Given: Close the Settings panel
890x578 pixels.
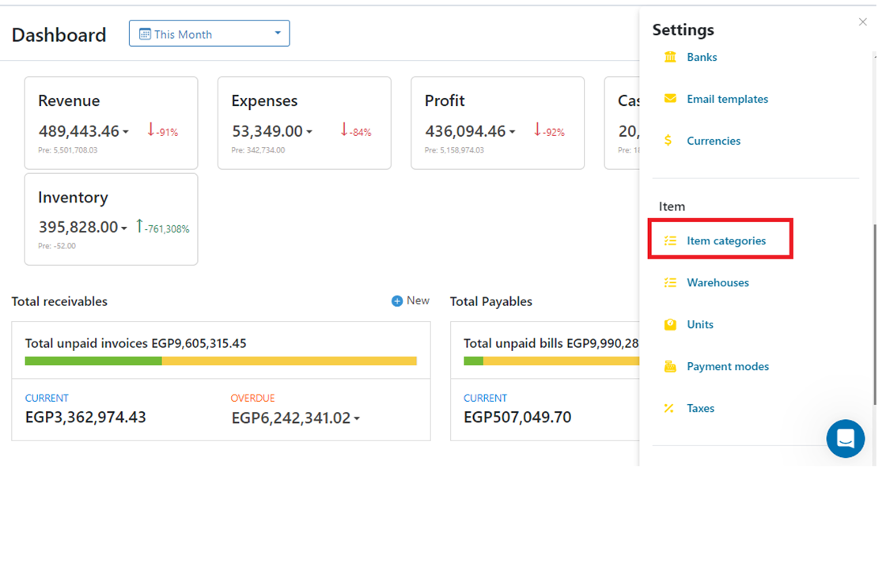Looking at the screenshot, I should click(x=862, y=22).
